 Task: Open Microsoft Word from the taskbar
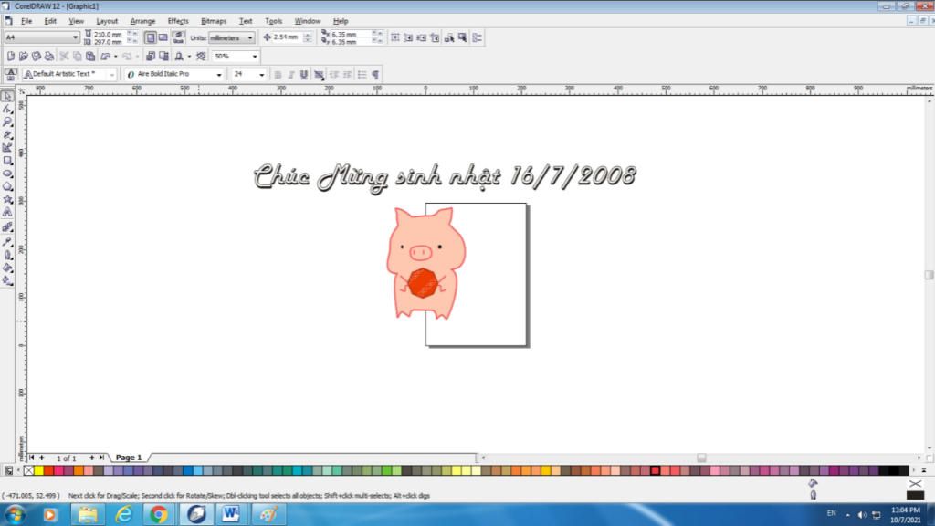231,514
